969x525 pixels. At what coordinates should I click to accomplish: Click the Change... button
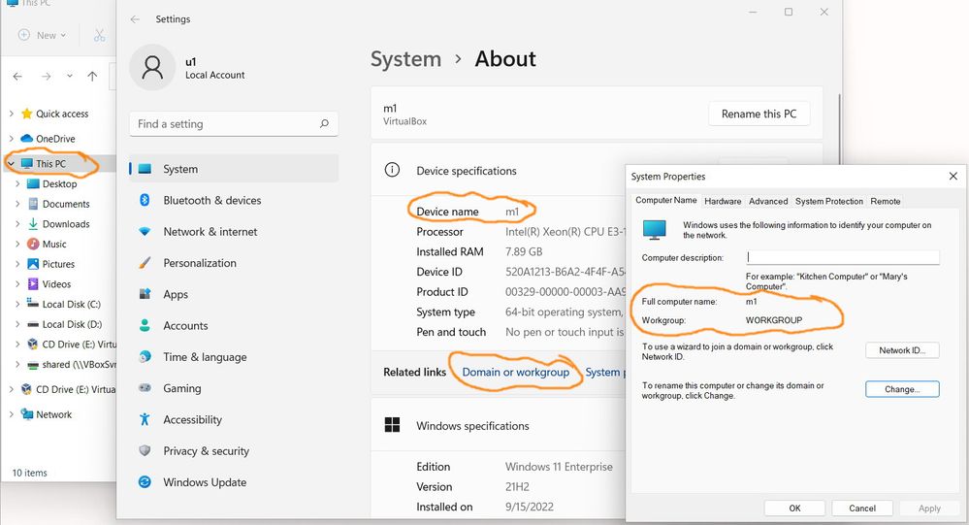(902, 389)
